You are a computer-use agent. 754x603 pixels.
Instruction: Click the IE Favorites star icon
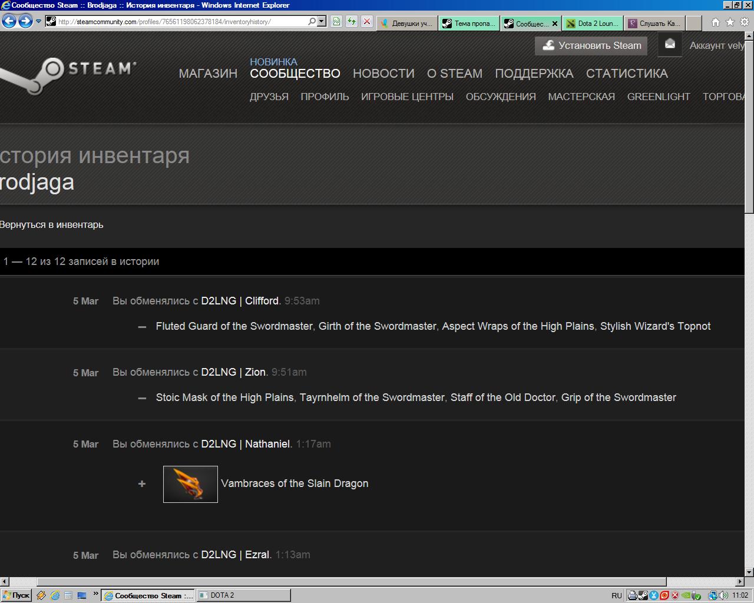[x=730, y=22]
